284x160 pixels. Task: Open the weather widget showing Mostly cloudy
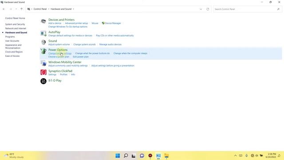point(14,156)
